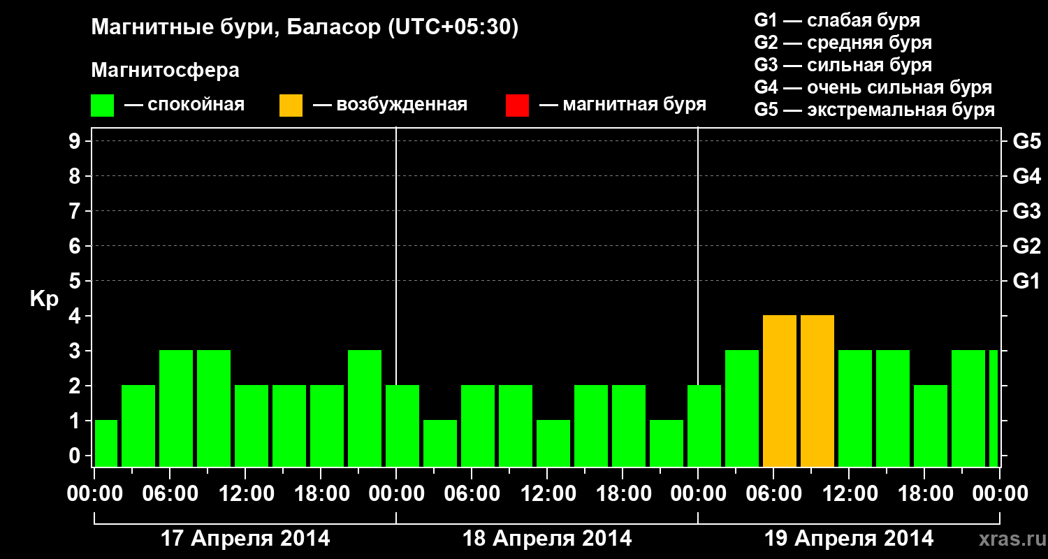Click the "0" value on the Kp axis
The height and width of the screenshot is (559, 1048).
coord(76,456)
